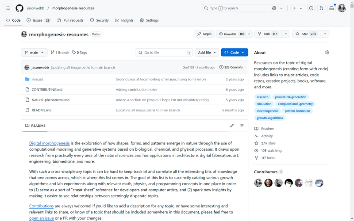Go to the GitHub homepage logo

(x=19, y=8)
